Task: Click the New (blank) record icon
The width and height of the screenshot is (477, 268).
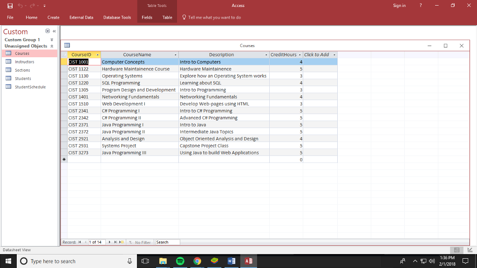Action: (121, 242)
